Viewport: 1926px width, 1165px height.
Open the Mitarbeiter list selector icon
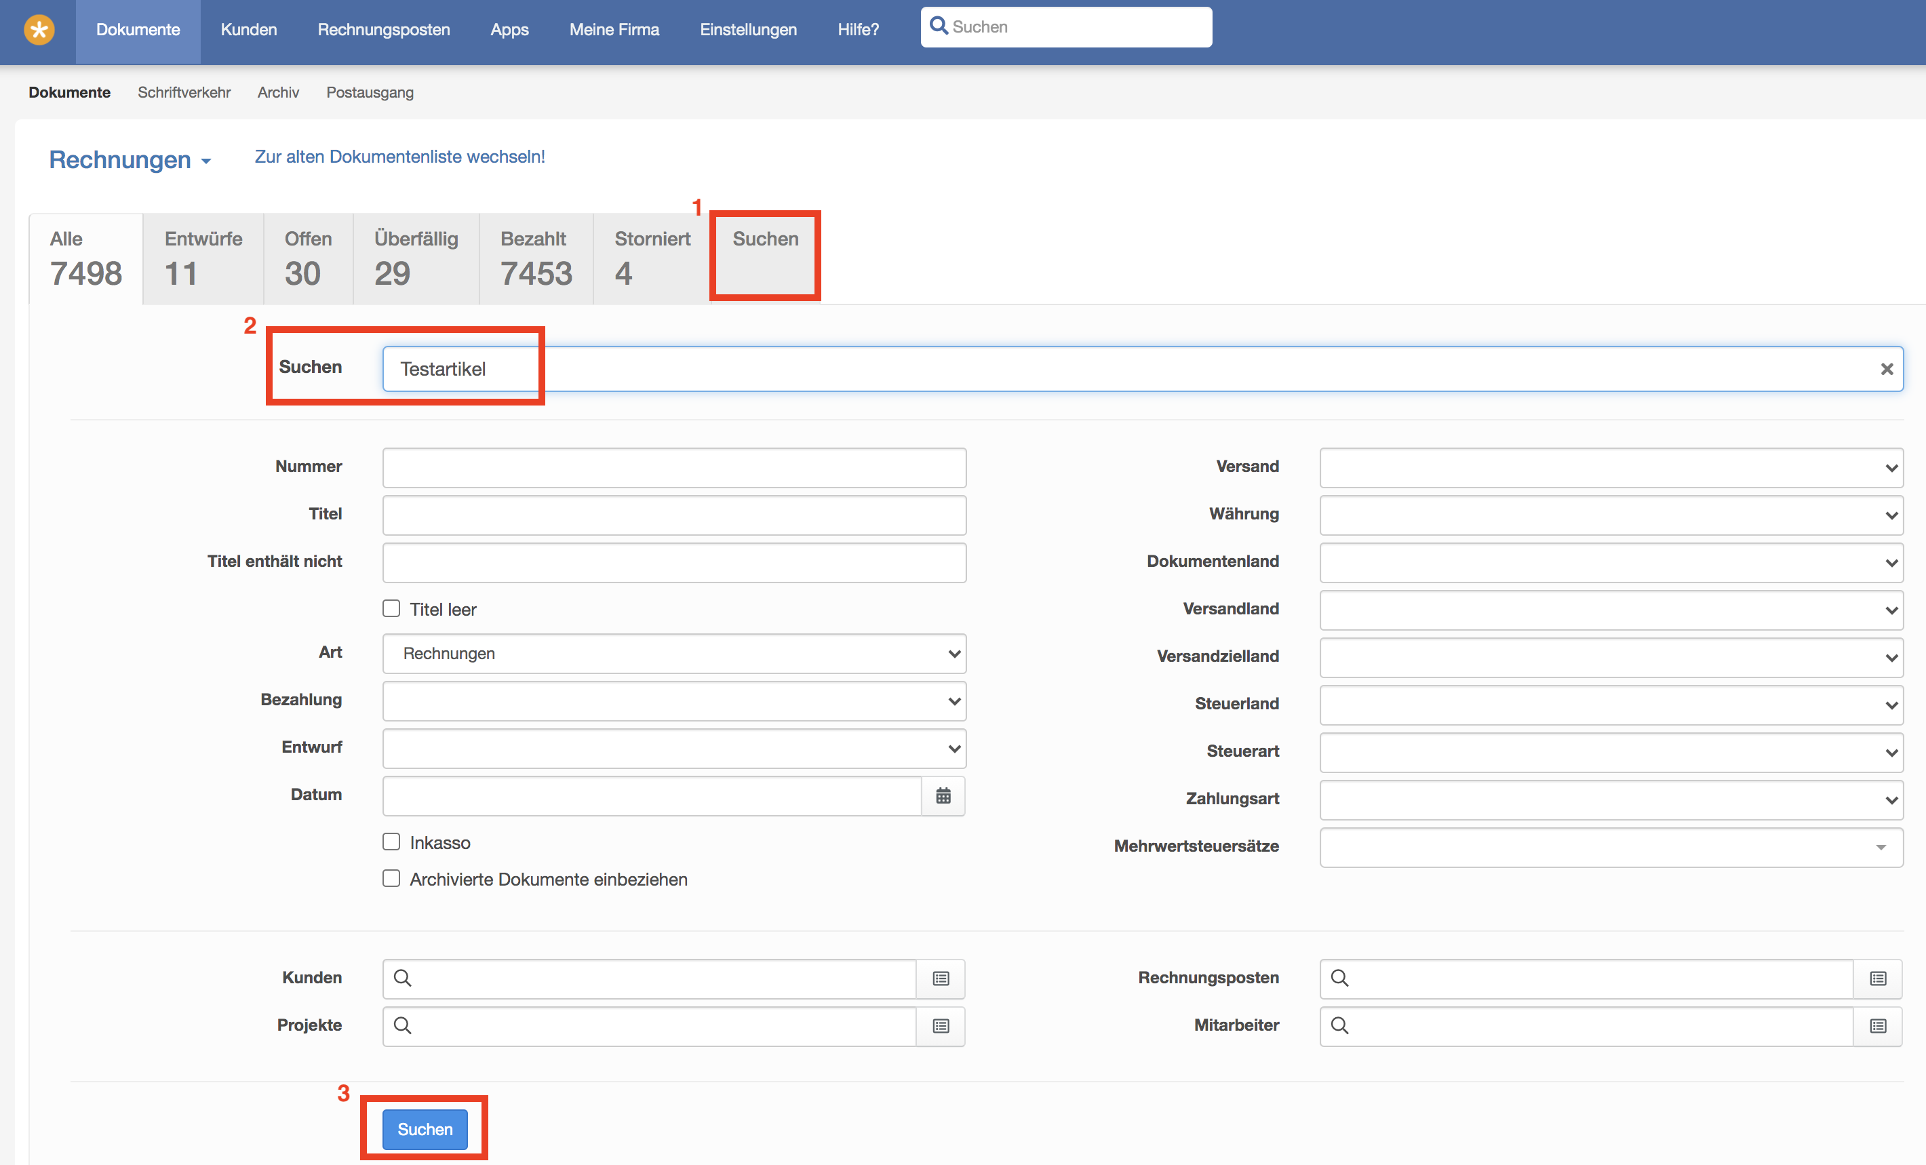tap(1878, 1026)
